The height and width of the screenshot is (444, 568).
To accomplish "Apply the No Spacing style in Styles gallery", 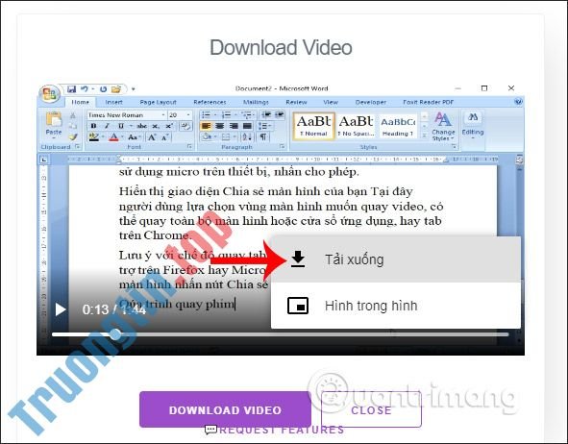I will [x=357, y=126].
